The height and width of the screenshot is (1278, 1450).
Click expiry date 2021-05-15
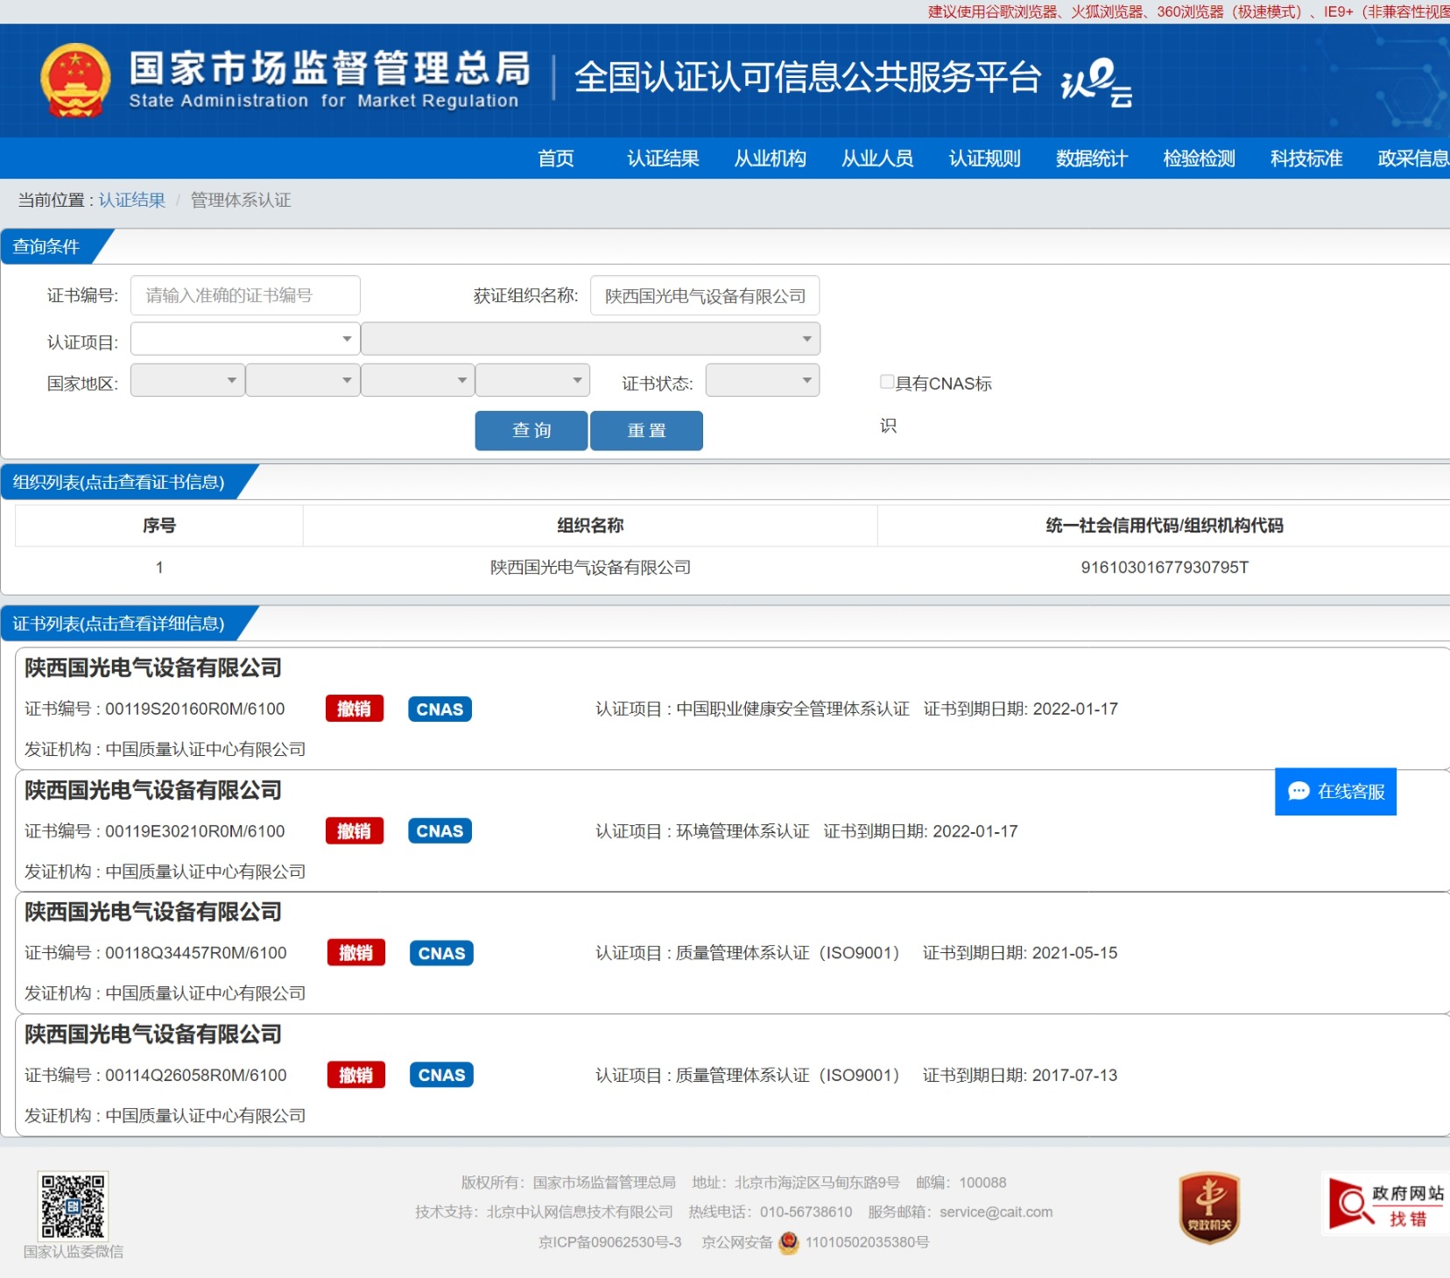coord(1074,953)
